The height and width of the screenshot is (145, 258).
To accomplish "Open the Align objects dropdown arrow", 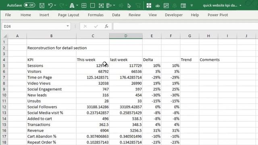I will point(114,5).
